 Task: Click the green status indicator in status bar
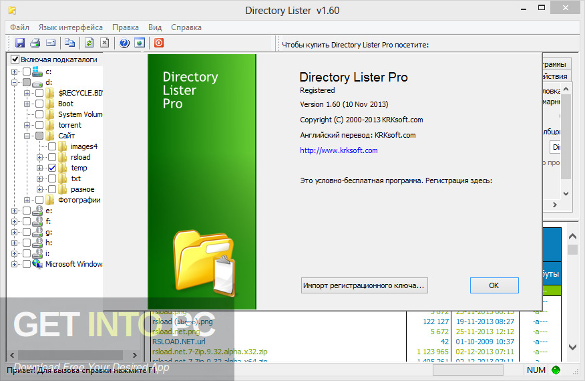coord(556,370)
